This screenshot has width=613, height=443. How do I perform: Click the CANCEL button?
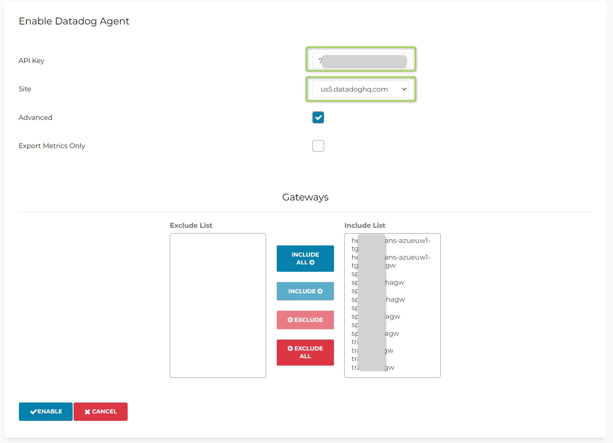pos(101,412)
